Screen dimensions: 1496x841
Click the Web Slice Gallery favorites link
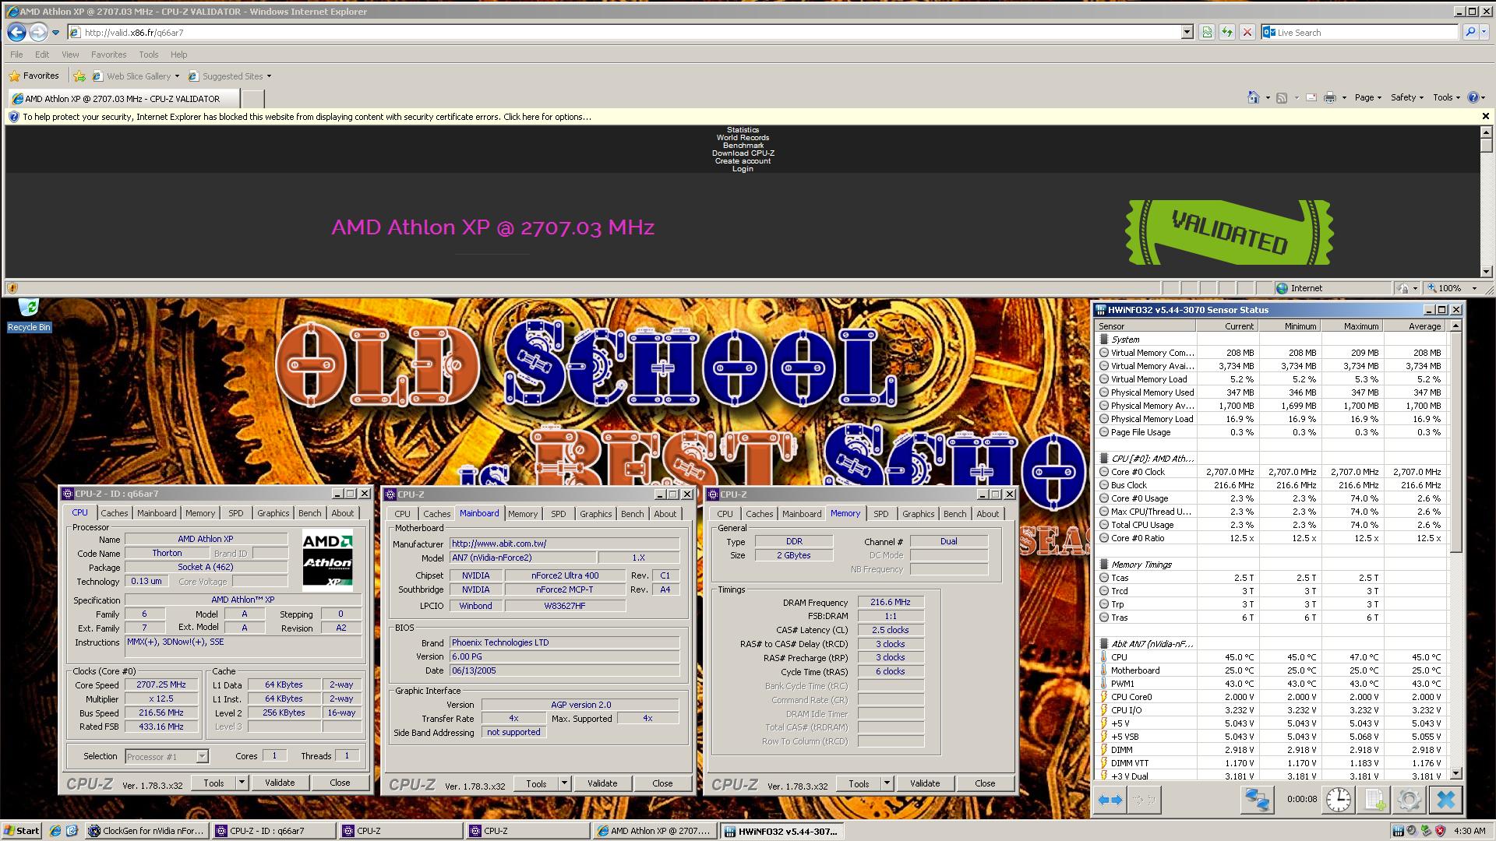(x=136, y=76)
